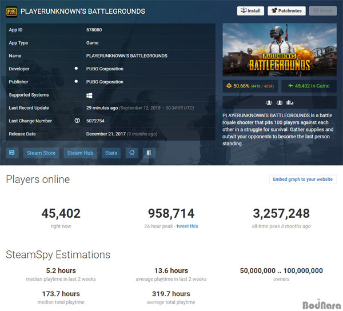
Task: Click the Battlegrounds game banner image
Action: click(x=280, y=50)
